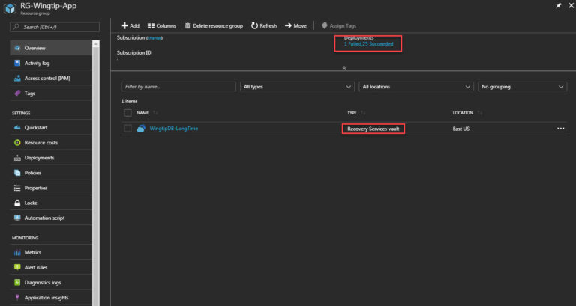
Task: Select the Properties list icon
Action: point(17,188)
